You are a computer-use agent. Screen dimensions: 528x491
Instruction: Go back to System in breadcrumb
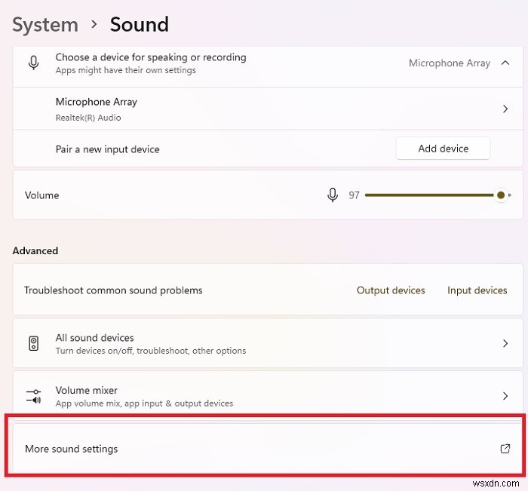tap(45, 24)
